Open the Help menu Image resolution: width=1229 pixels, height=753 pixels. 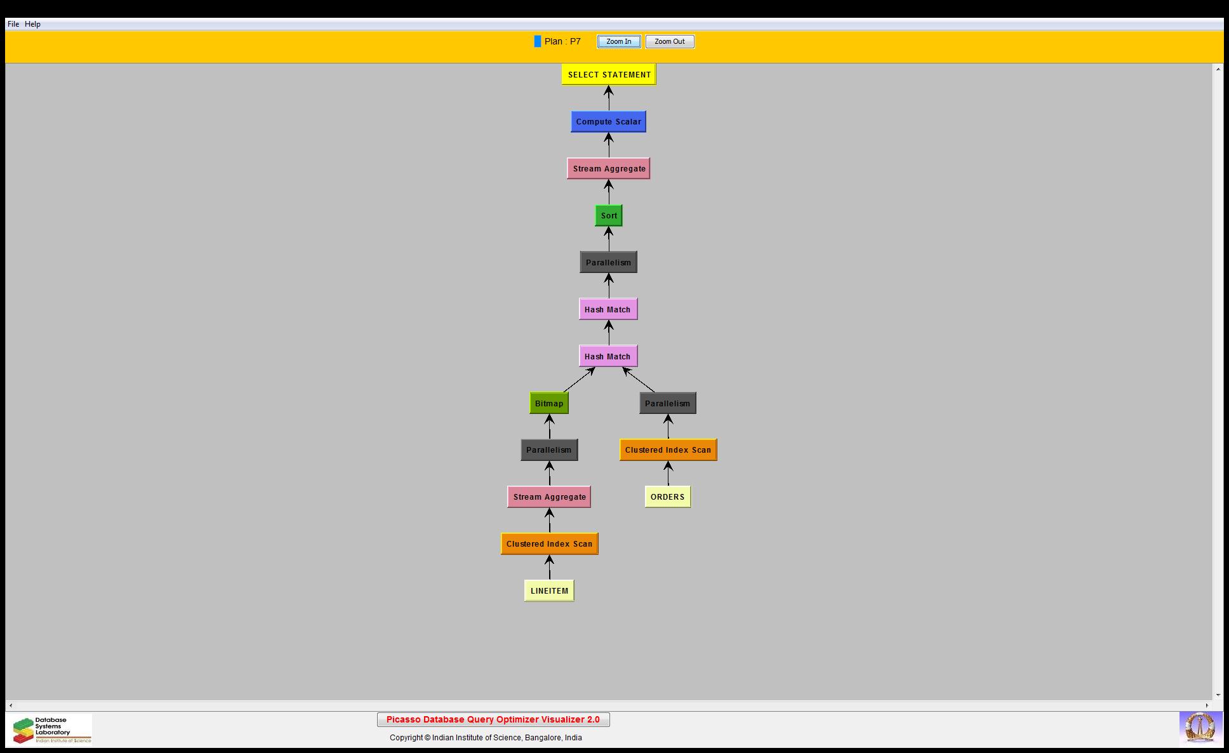(32, 24)
